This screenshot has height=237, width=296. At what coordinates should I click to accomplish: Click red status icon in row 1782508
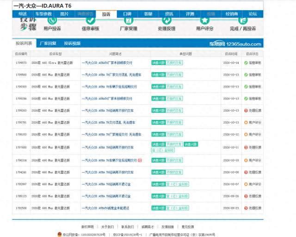(246, 208)
